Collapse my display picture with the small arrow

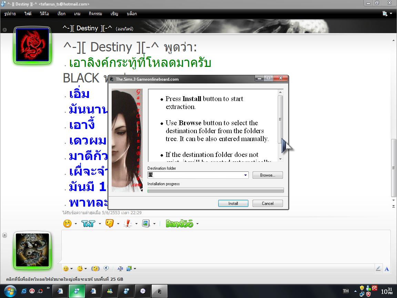point(4,235)
